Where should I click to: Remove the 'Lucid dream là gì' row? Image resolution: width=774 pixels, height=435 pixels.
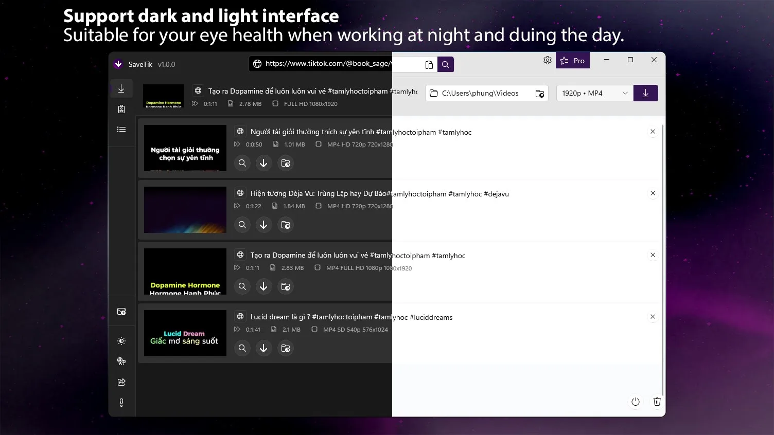(653, 317)
